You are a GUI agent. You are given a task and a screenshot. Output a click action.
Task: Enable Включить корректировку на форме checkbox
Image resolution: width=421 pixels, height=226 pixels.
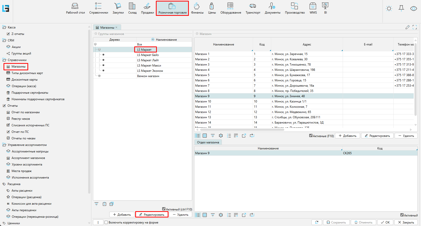point(106,222)
